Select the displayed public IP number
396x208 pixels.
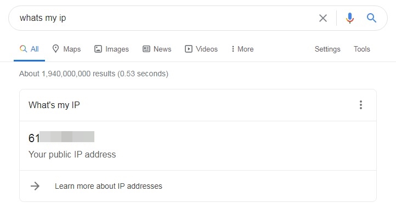pos(61,137)
